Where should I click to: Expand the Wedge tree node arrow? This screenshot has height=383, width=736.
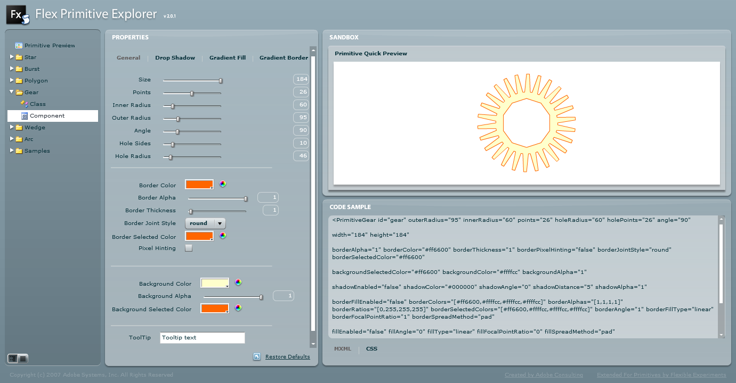click(12, 127)
